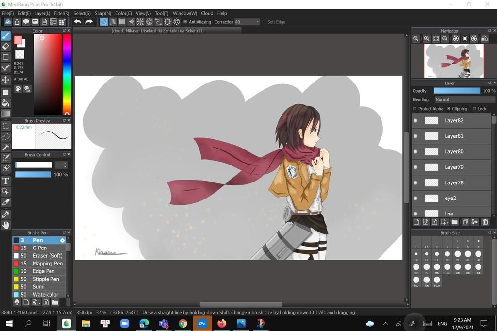Open snap settings gear icon
Image resolution: width=497 pixels, height=331 pixels.
[177, 22]
